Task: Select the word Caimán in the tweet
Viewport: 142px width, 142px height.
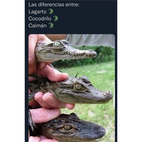Action: coord(37,25)
